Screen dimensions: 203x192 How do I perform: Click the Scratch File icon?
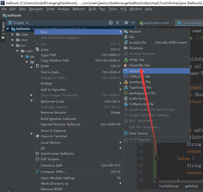pyautogui.click(x=126, y=42)
